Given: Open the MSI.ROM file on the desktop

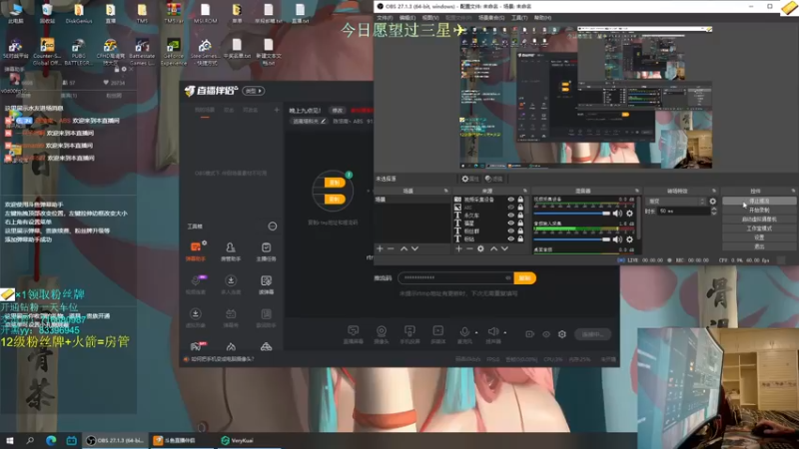Looking at the screenshot, I should (x=205, y=14).
